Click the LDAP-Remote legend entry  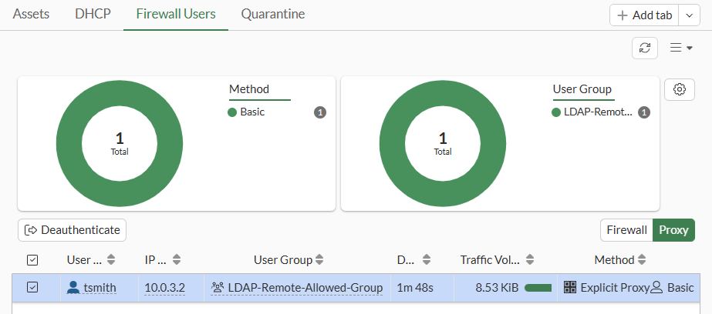pyautogui.click(x=592, y=112)
